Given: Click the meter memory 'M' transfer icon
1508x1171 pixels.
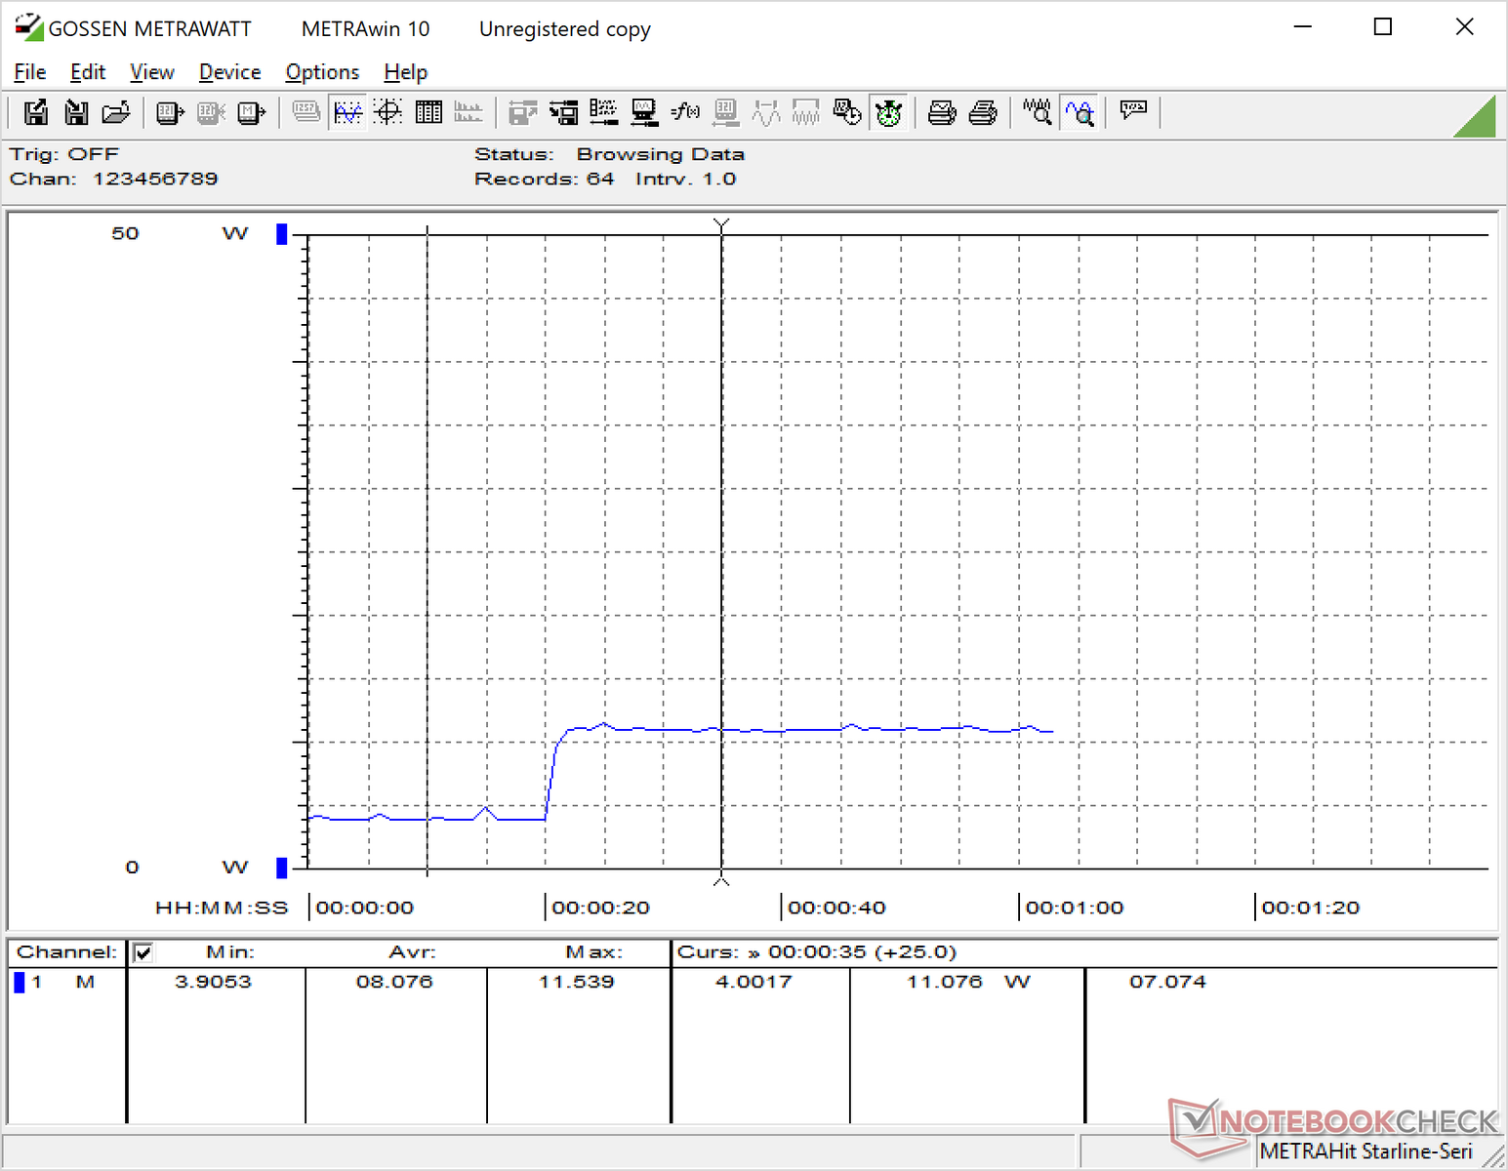Looking at the screenshot, I should pos(252,113).
